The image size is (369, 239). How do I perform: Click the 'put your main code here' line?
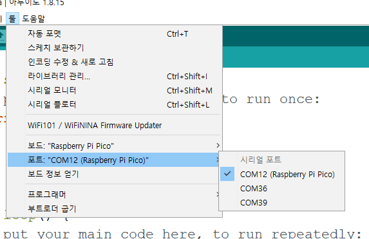coord(182,234)
